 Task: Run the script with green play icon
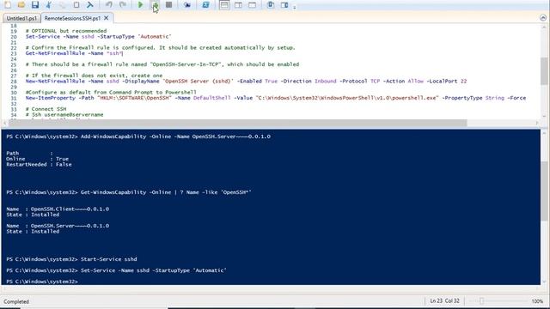(140, 4)
